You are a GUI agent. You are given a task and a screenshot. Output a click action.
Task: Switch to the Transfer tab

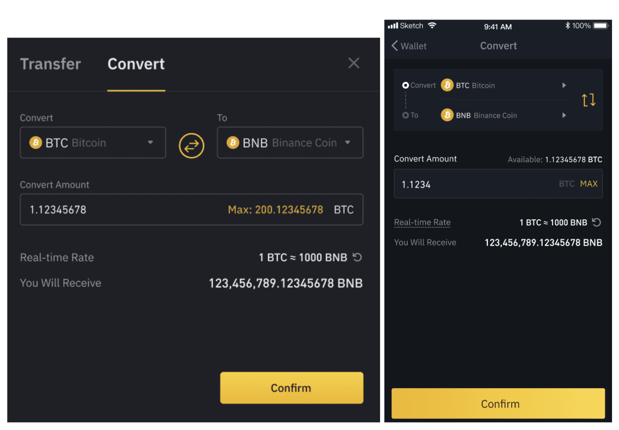click(51, 64)
